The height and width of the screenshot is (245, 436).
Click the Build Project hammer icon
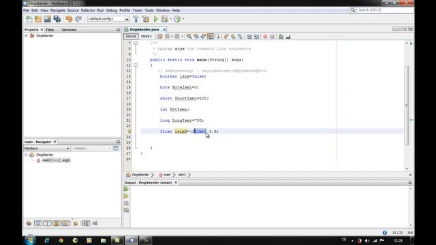pos(136,19)
